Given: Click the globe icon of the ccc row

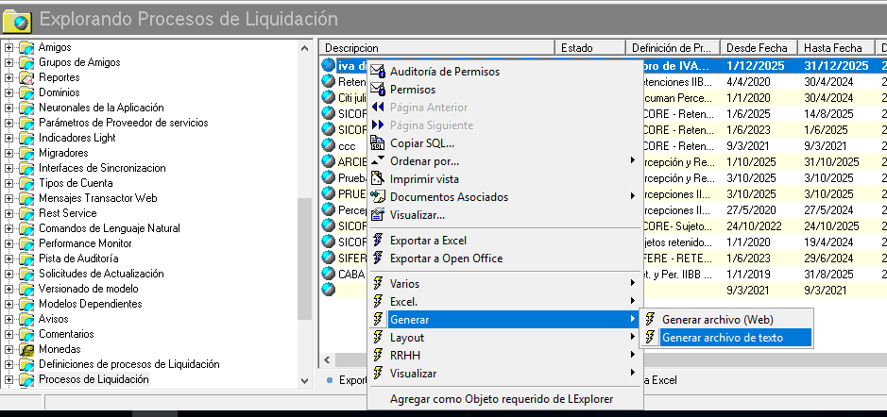Looking at the screenshot, I should point(328,146).
